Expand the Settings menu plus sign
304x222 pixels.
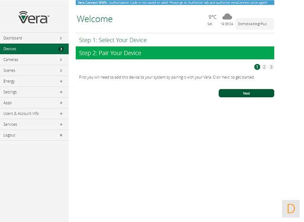point(61,92)
